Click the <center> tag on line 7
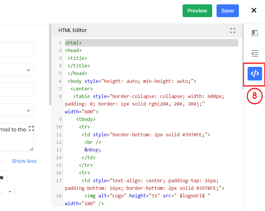 coord(82,89)
